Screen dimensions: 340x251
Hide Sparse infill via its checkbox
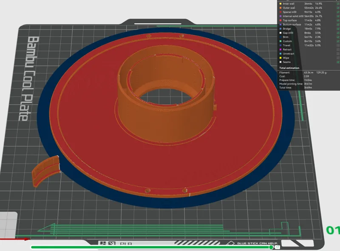[338, 12]
